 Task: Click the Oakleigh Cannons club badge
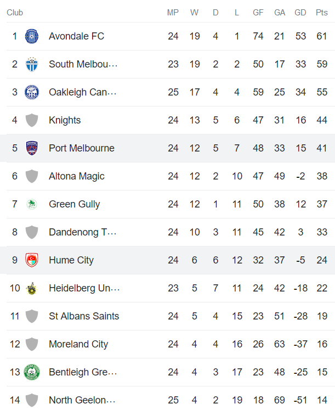pyautogui.click(x=32, y=93)
